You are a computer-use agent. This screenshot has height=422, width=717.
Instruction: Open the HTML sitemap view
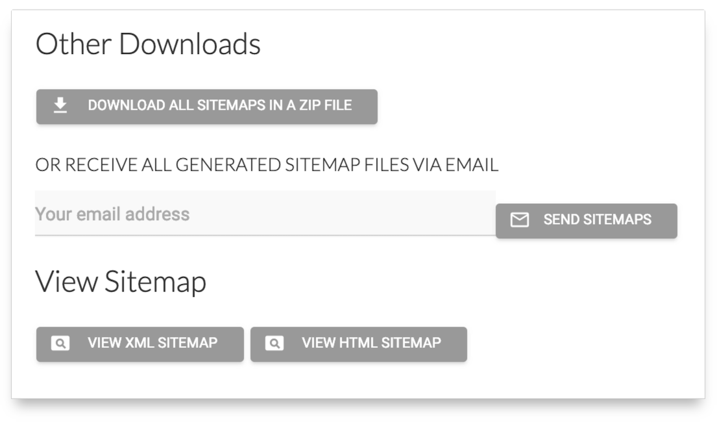point(358,343)
